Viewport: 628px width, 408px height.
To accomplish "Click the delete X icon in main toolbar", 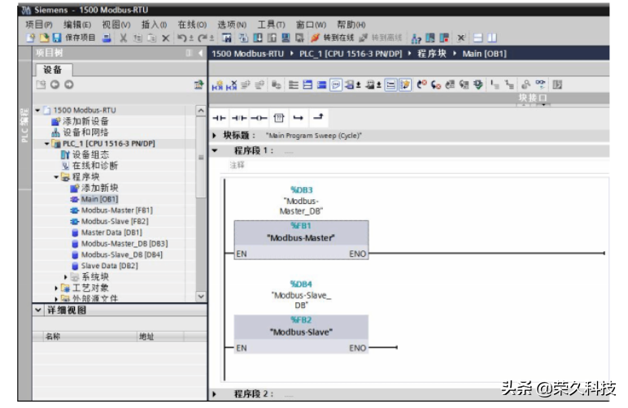I will [165, 38].
